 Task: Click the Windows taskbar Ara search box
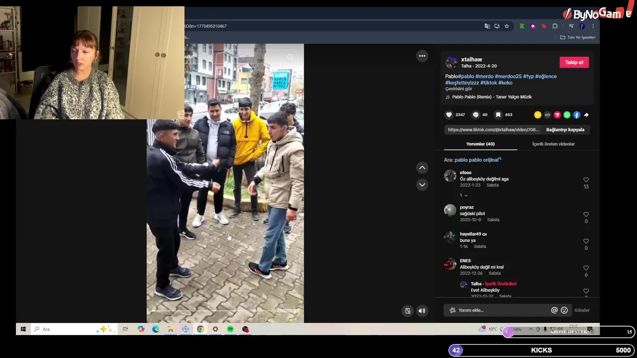click(75, 329)
